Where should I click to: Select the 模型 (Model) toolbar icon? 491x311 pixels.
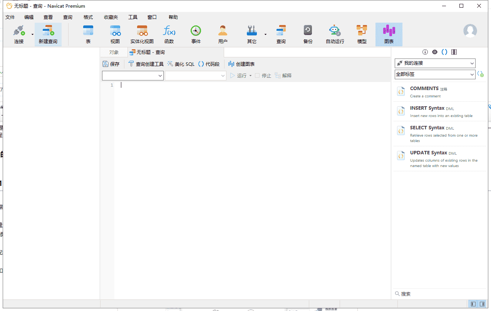pos(362,34)
